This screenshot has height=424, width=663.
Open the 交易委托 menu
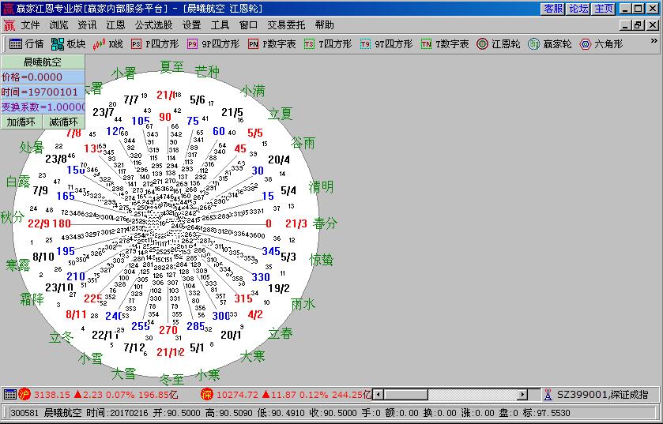point(285,25)
